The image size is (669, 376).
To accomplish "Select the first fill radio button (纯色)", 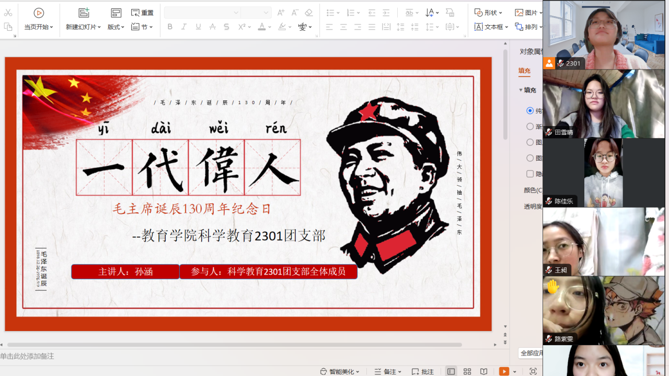I will (x=530, y=110).
